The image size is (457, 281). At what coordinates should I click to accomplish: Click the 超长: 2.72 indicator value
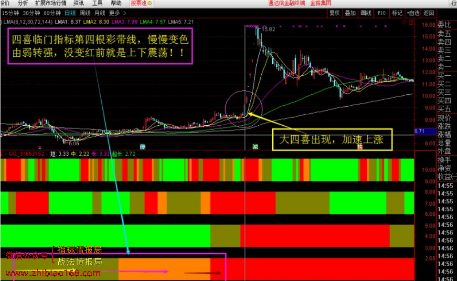124,154
